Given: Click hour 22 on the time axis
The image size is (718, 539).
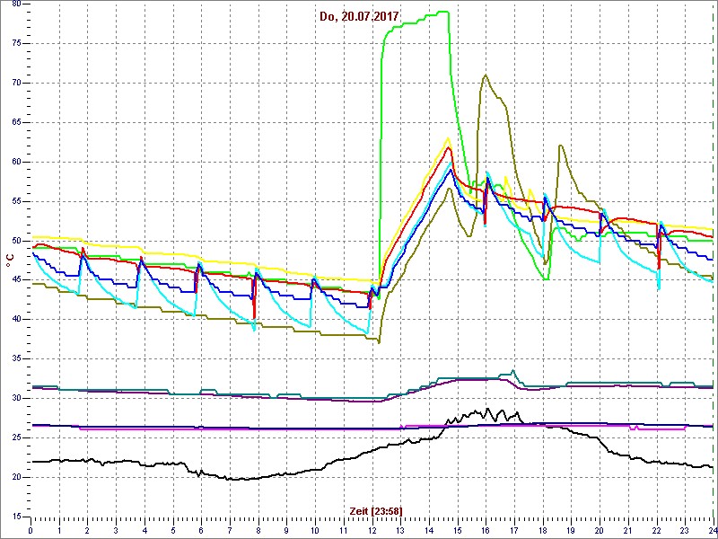Looking at the screenshot, I should [657, 531].
